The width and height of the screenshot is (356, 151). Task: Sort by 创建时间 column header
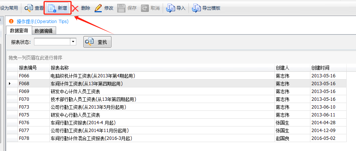click(328, 68)
